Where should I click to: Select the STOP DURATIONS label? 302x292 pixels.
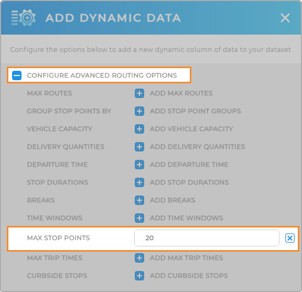click(x=58, y=182)
